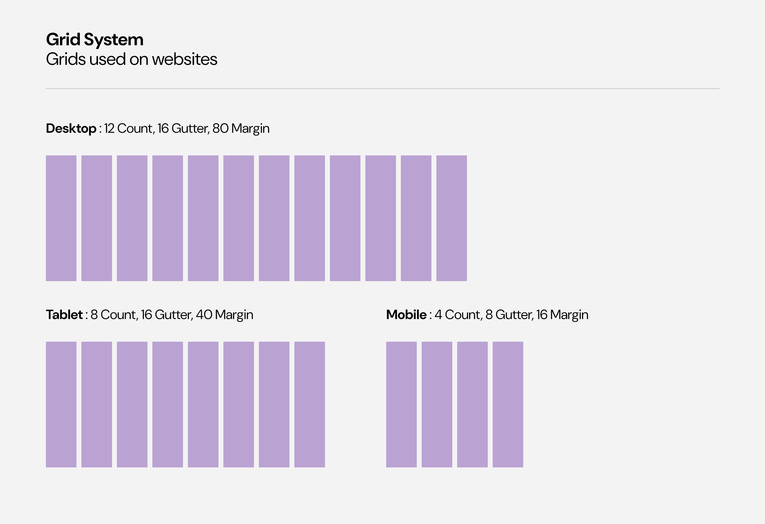Click the "4 Count, 8 Gutter, 16 Margin" text
Screen dimensions: 765x524
[x=511, y=315]
